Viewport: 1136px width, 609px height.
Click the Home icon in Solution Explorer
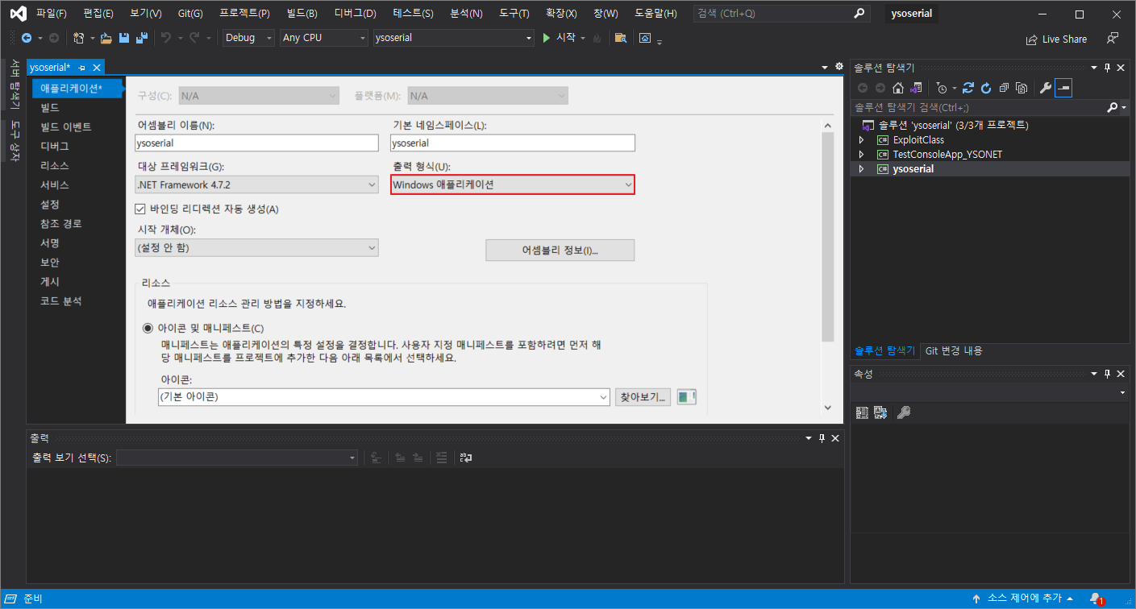pos(897,88)
